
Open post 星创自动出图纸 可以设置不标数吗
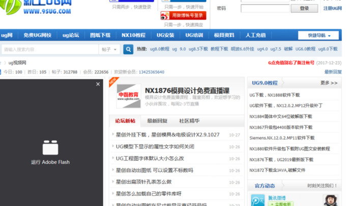click(x=155, y=170)
